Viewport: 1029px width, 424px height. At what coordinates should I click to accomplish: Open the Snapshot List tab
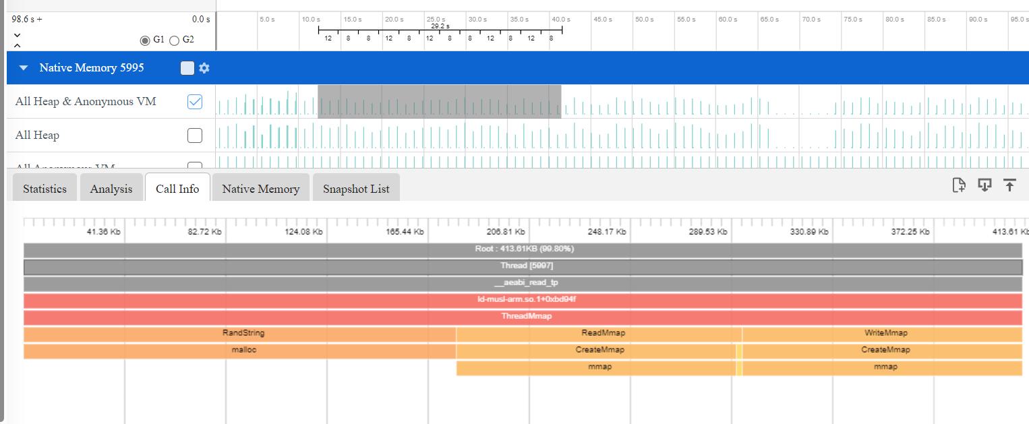[356, 189]
